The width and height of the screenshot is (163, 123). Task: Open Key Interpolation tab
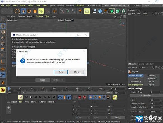click(x=136, y=85)
